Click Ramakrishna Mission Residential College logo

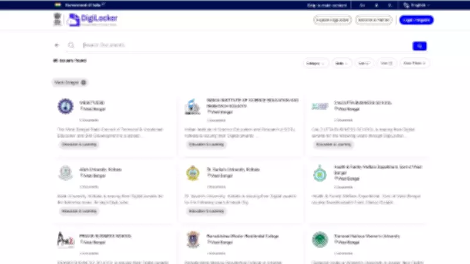193,240
